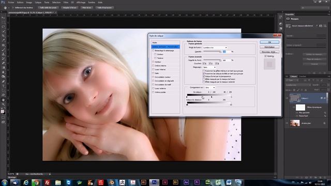Select the Crop tool
The image size is (331, 186).
3,36
